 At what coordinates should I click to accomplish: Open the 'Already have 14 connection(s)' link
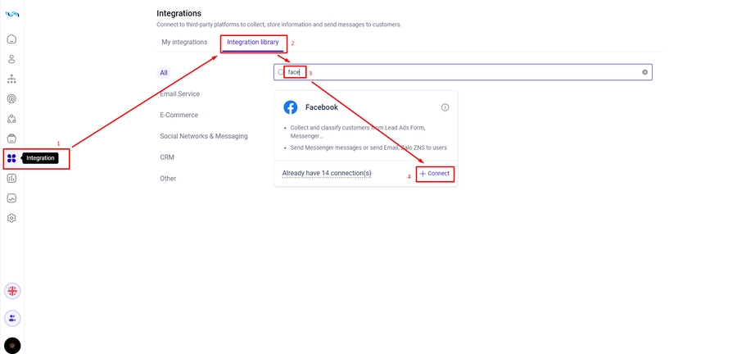click(327, 174)
